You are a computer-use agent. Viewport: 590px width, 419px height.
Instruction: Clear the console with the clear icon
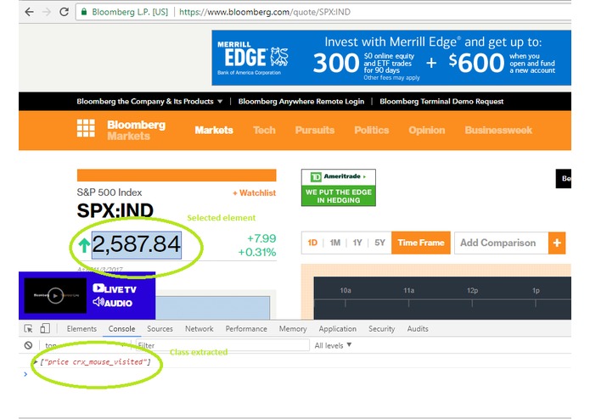tap(28, 345)
